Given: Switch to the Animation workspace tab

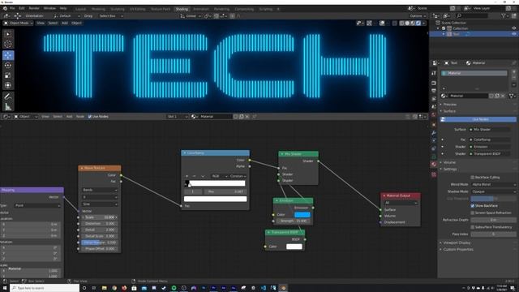Looking at the screenshot, I should tap(201, 9).
